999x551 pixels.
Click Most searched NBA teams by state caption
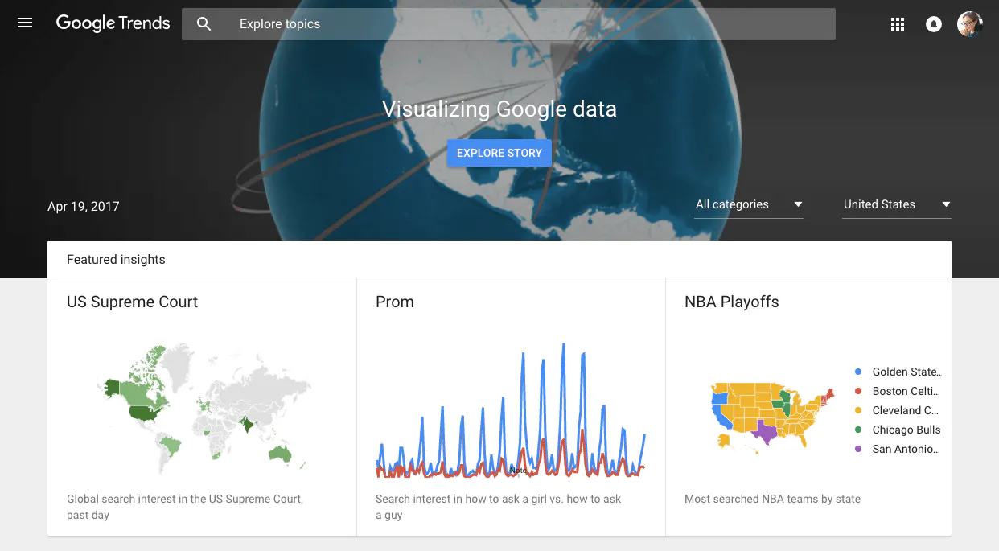pyautogui.click(x=772, y=499)
